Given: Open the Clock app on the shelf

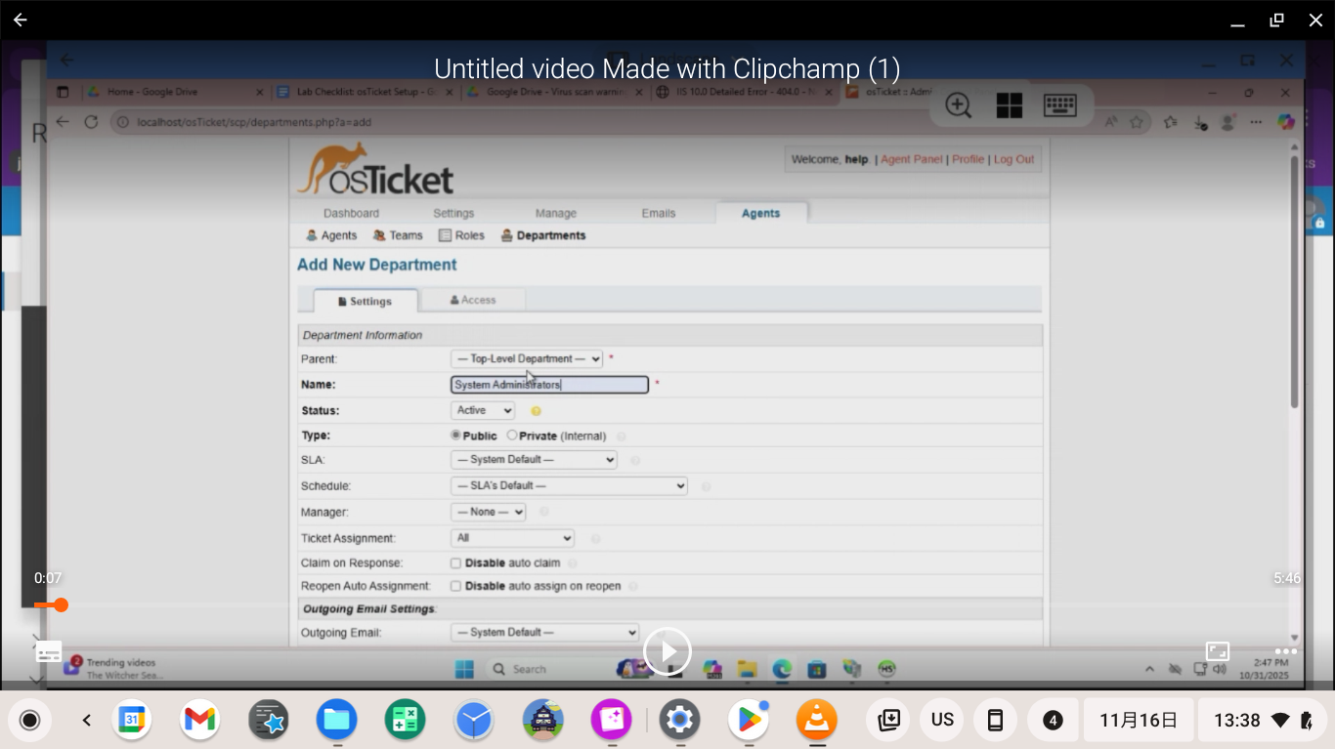Looking at the screenshot, I should (474, 721).
